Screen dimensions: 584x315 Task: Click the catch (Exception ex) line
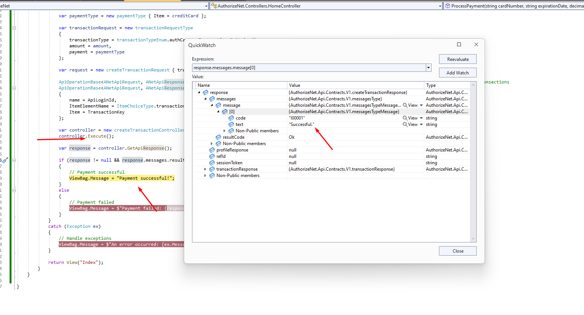tap(75, 226)
